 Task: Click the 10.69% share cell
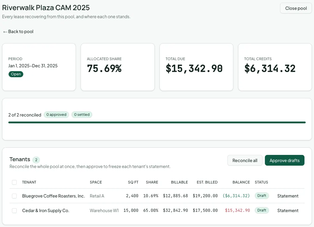(151, 196)
